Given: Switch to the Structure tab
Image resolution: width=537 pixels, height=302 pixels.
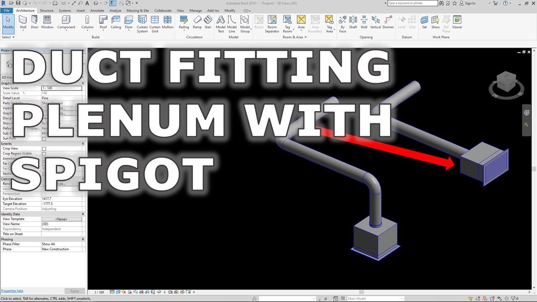Looking at the screenshot, I should pyautogui.click(x=47, y=10).
